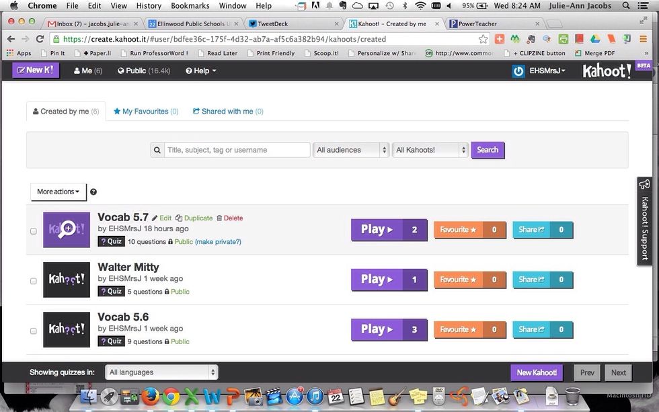Open the All audiences dropdown
659x412 pixels.
351,150
